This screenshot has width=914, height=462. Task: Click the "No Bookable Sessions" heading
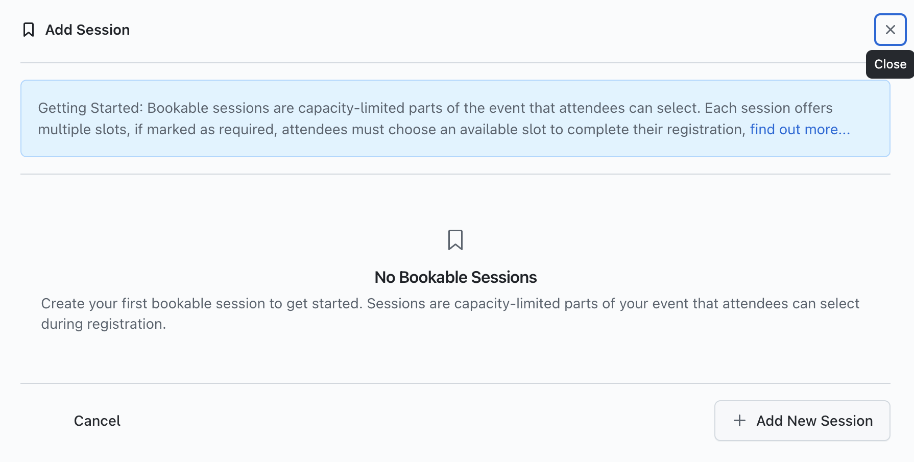click(x=455, y=277)
